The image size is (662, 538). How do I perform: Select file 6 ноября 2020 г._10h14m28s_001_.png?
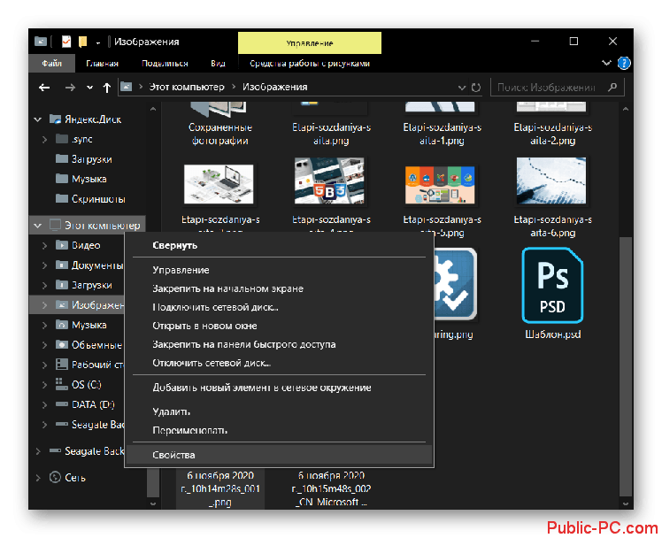[x=220, y=488]
